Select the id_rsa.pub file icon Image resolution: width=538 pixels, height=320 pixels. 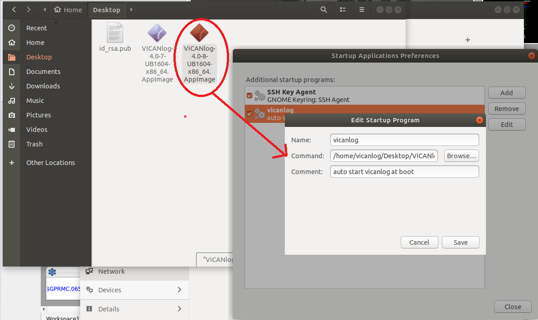(x=115, y=33)
